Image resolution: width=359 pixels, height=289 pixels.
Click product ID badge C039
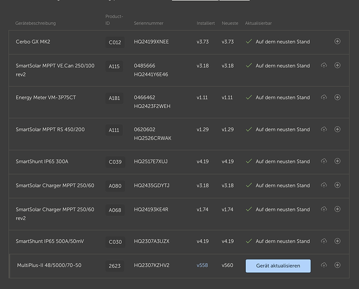click(x=115, y=162)
